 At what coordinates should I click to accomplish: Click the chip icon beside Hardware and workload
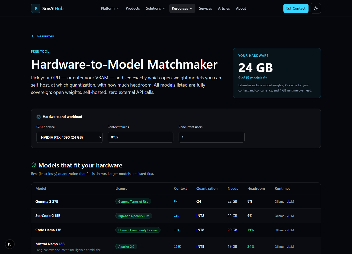pos(39,117)
